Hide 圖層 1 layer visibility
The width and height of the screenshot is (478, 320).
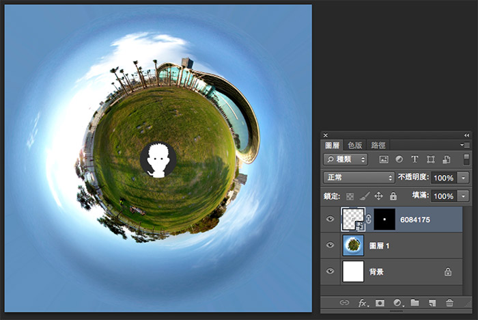point(331,245)
